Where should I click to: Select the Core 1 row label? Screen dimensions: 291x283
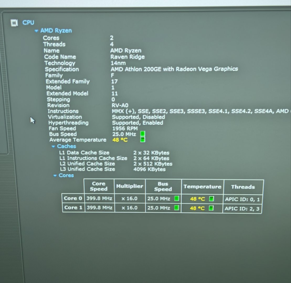(73, 207)
